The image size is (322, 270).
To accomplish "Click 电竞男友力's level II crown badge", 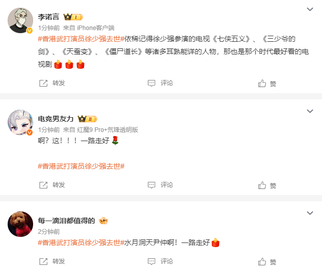I will tap(87, 119).
